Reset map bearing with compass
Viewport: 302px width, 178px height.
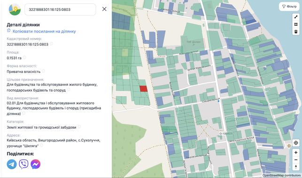[x=296, y=167]
